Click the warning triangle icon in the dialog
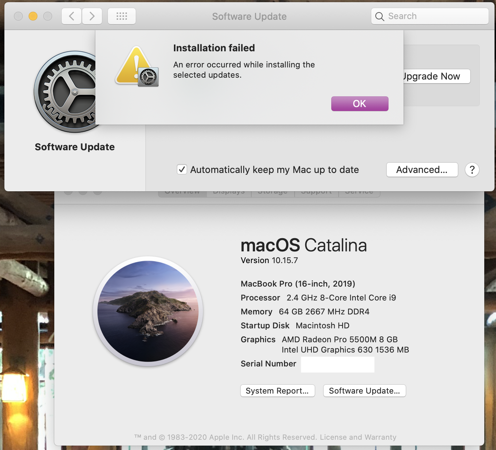Viewport: 496px width, 450px height. (137, 66)
